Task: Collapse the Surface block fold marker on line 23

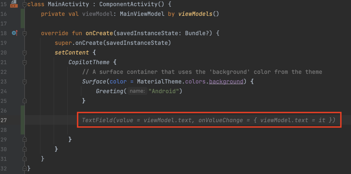Action: click(x=25, y=82)
